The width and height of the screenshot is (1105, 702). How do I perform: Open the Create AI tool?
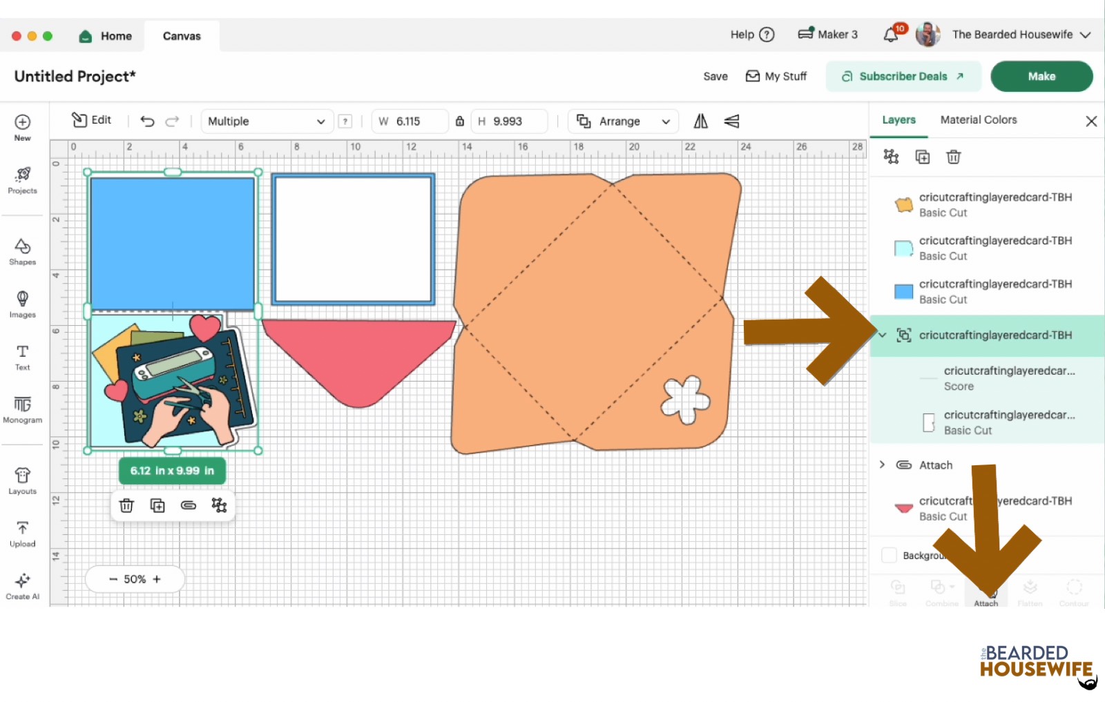(x=22, y=585)
